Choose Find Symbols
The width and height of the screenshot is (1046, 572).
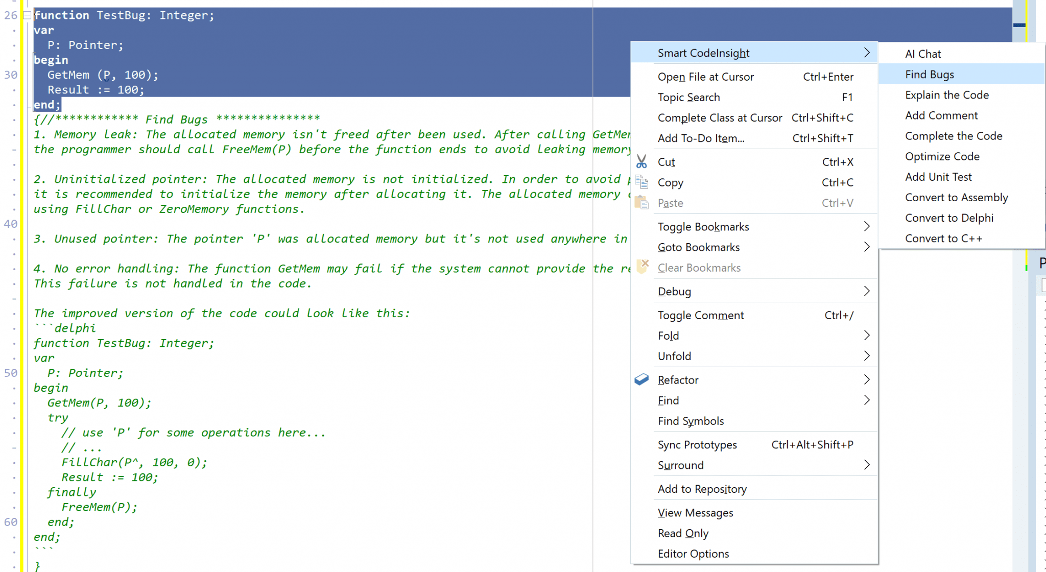754,420
